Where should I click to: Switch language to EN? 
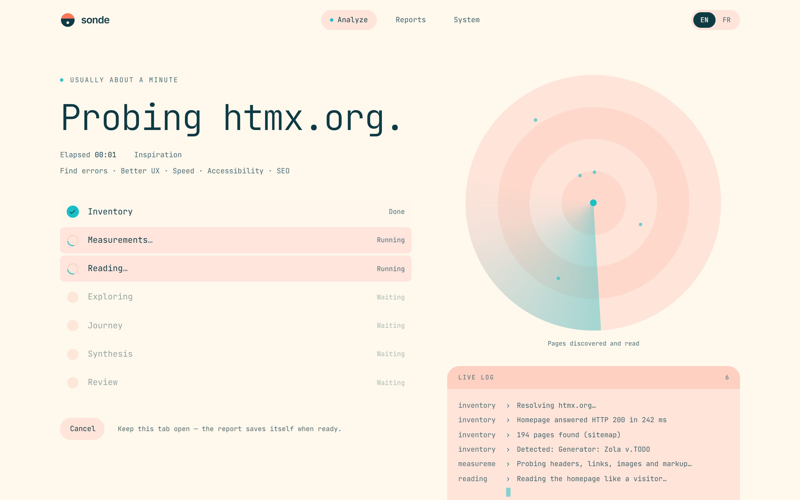tap(704, 20)
